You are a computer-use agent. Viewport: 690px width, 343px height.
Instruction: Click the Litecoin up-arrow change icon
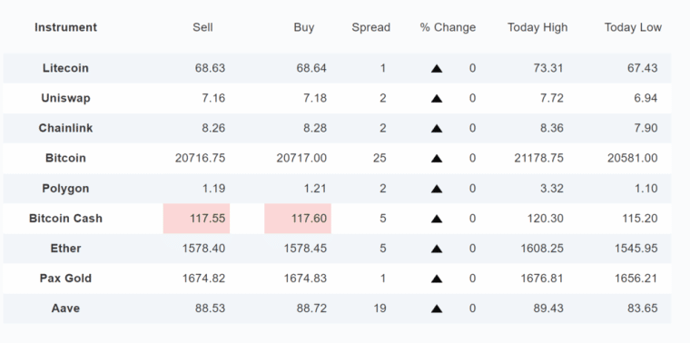[x=437, y=69]
